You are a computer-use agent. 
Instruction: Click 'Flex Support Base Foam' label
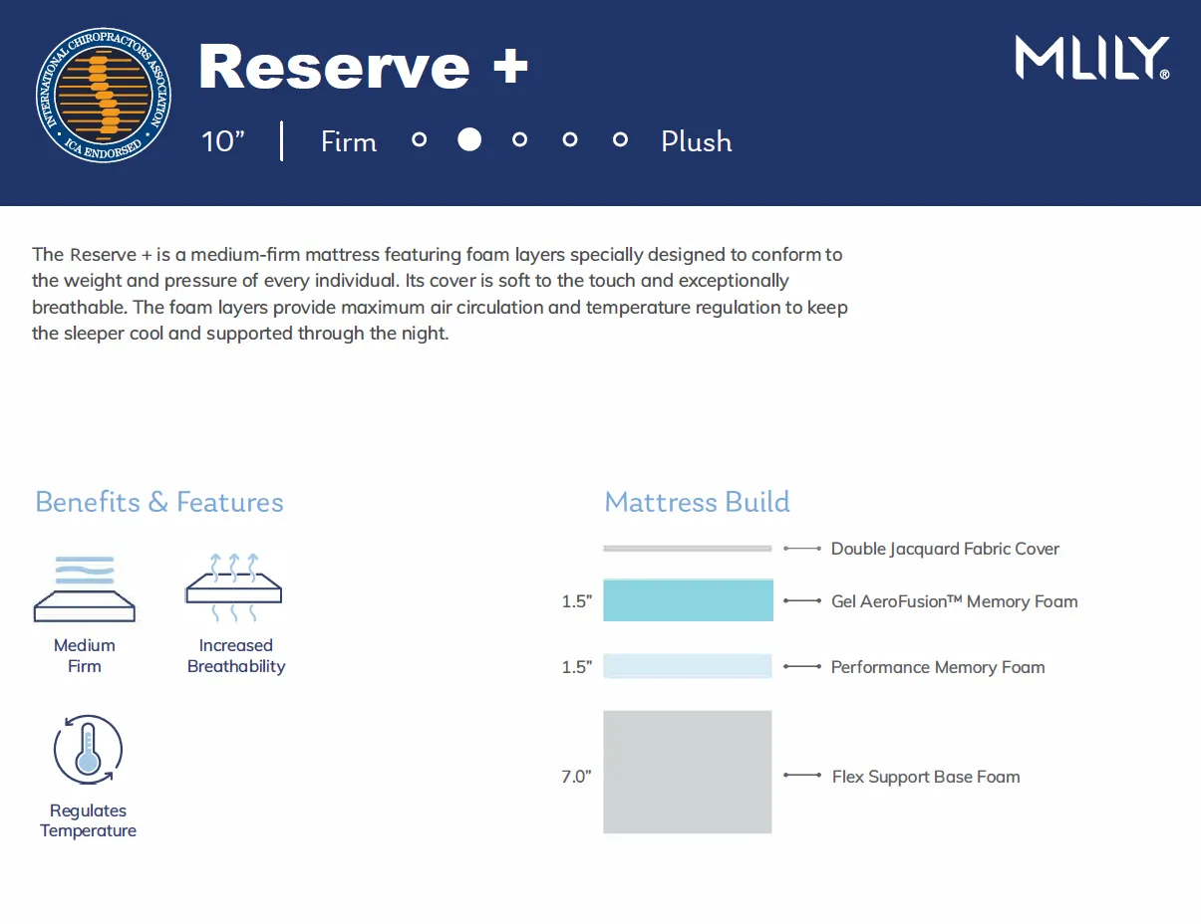[x=926, y=777]
